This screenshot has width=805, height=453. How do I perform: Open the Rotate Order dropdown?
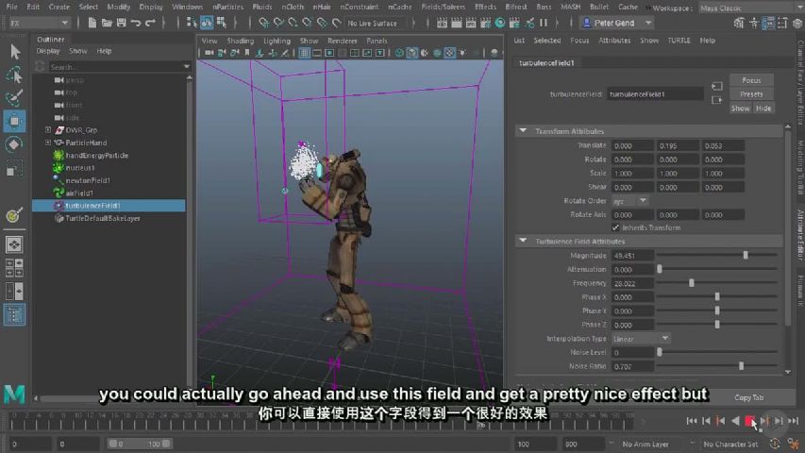(x=629, y=201)
